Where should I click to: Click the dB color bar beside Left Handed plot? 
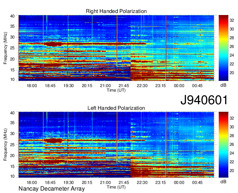(x=223, y=145)
